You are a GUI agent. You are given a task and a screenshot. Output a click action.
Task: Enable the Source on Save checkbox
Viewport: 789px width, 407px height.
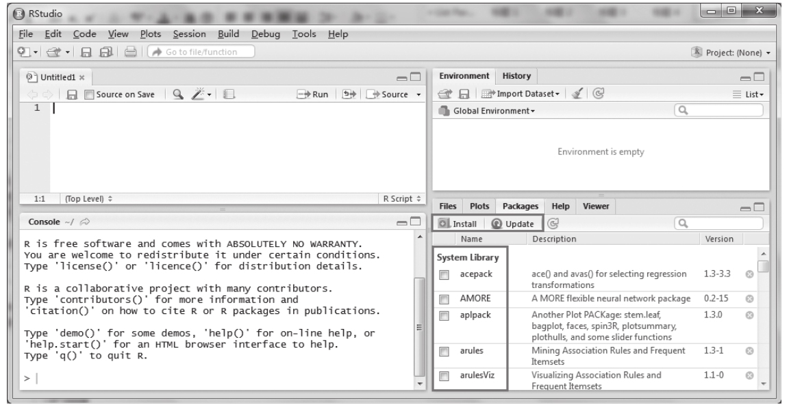coord(89,94)
